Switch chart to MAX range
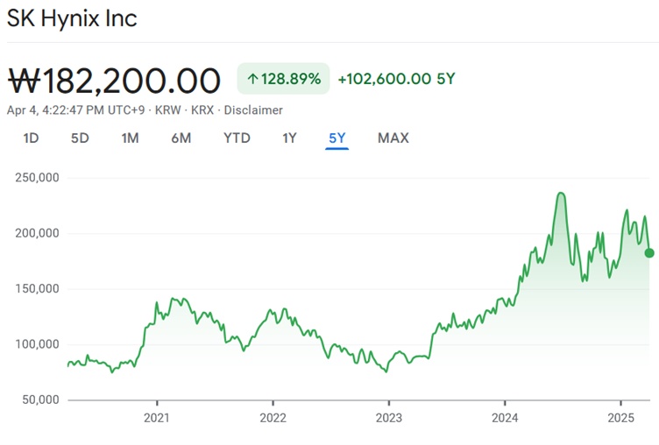 393,138
